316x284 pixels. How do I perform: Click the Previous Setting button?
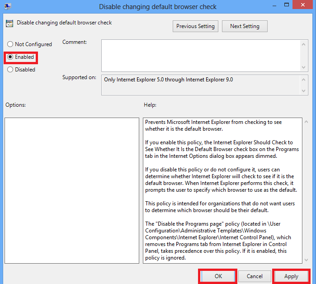pyautogui.click(x=195, y=26)
